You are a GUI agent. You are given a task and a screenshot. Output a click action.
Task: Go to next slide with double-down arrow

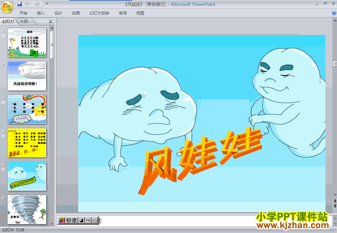[x=335, y=206]
